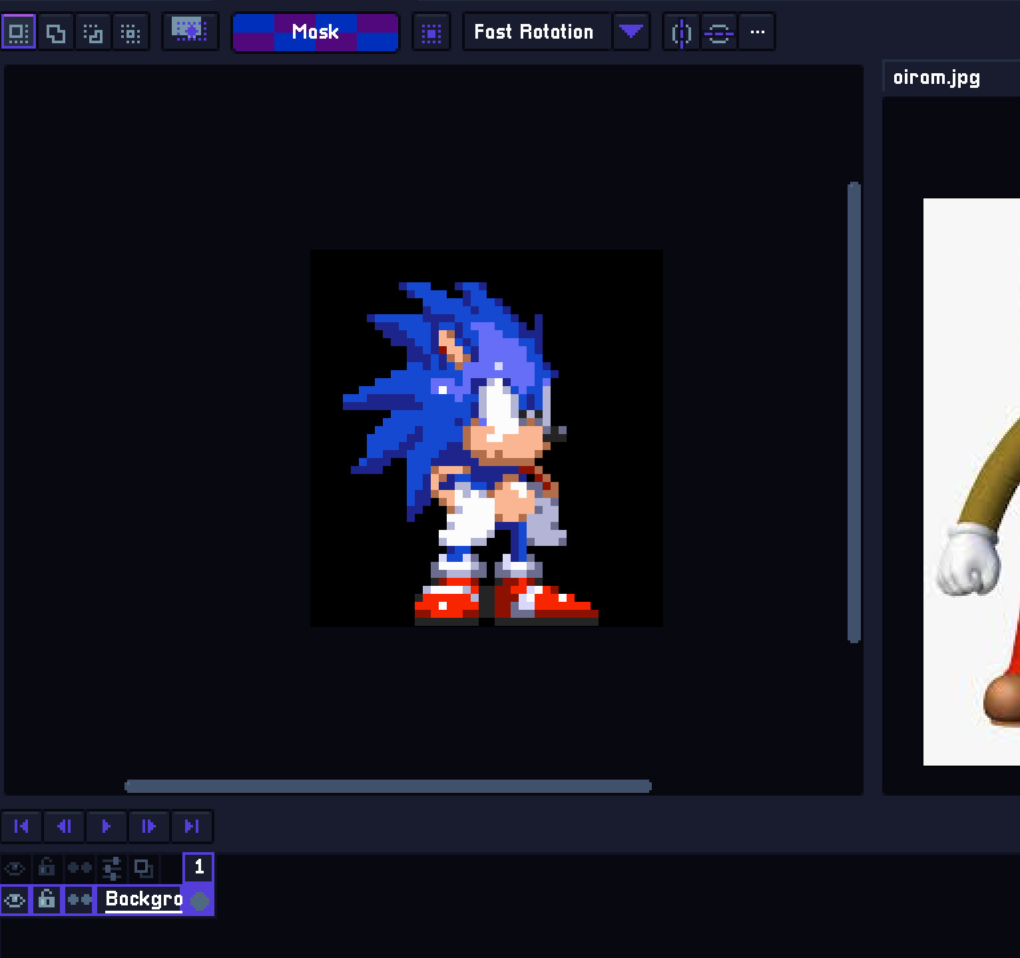Select frame 1 in the timeline

(198, 867)
